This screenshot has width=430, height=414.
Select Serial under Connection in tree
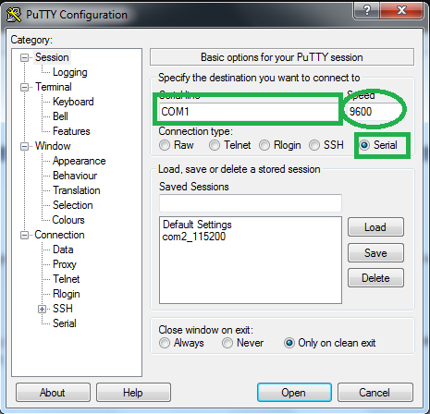(x=65, y=323)
